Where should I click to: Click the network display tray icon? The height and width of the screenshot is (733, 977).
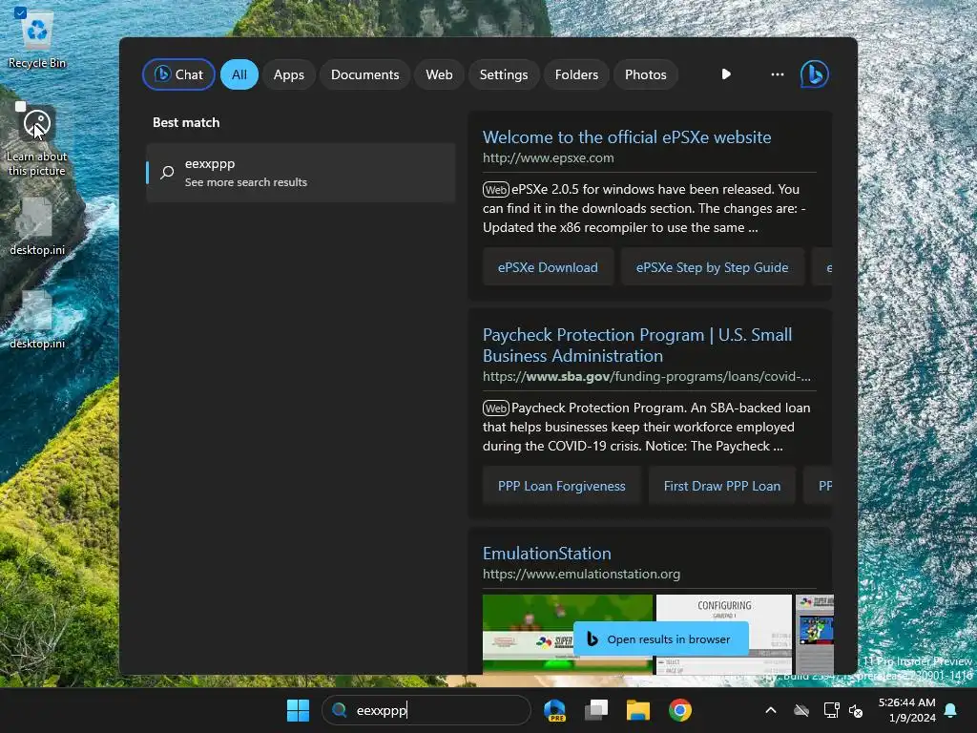(x=831, y=710)
